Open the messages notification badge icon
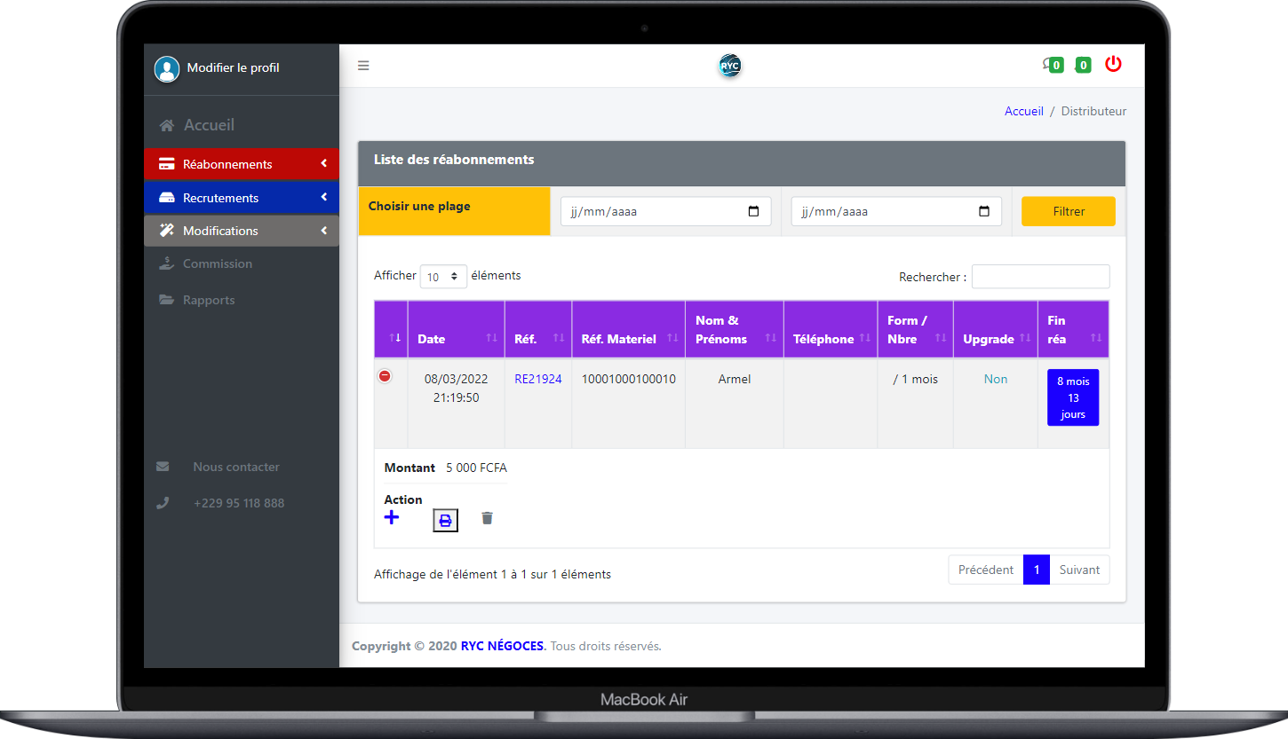 [1053, 65]
